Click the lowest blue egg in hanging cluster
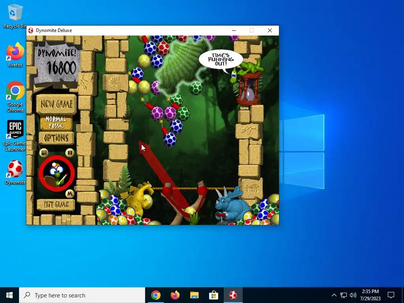This screenshot has width=404, height=303. click(x=170, y=139)
